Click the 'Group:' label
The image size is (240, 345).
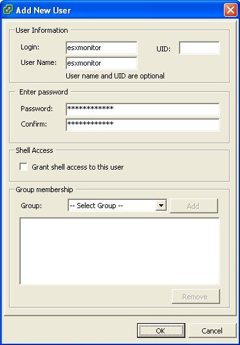(x=32, y=206)
